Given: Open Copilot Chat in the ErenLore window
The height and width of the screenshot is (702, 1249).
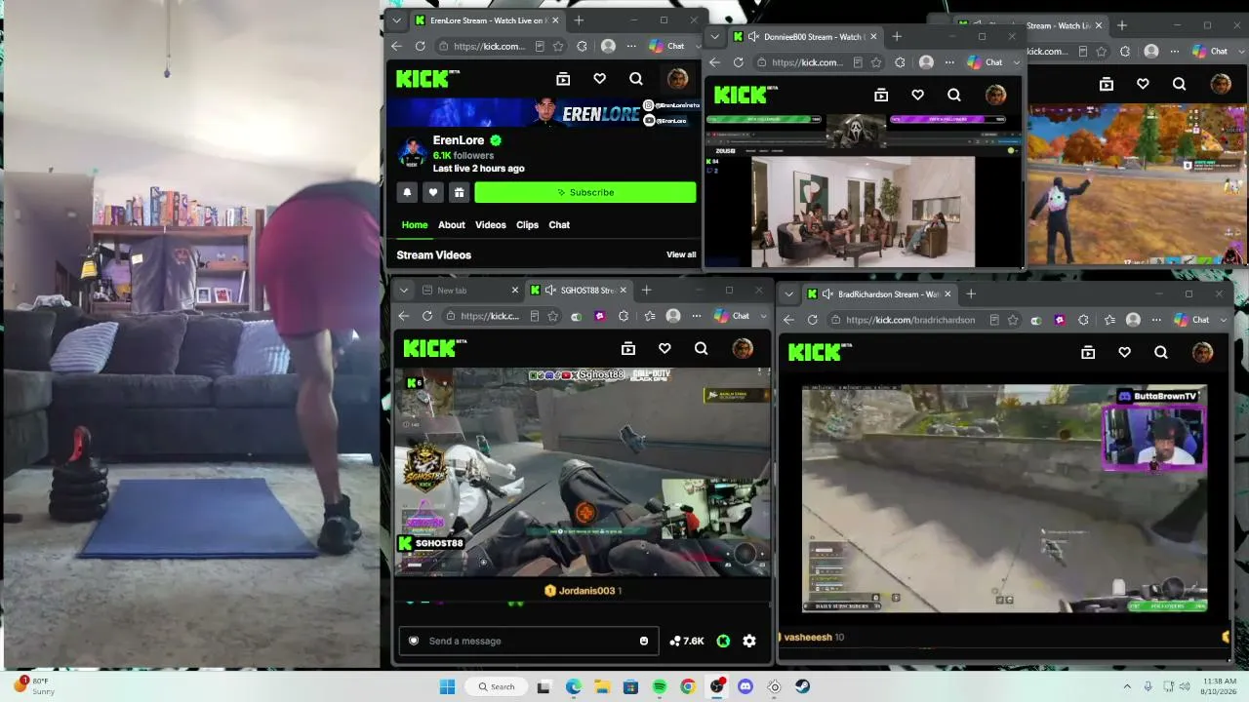Looking at the screenshot, I should (x=667, y=46).
